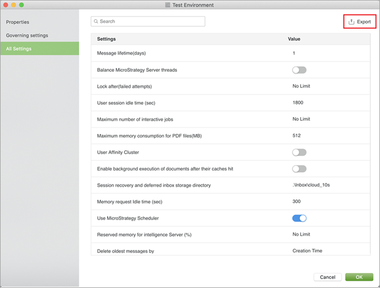Click the search magnifier icon
Screen dimensions: 380x288
tap(96, 21)
